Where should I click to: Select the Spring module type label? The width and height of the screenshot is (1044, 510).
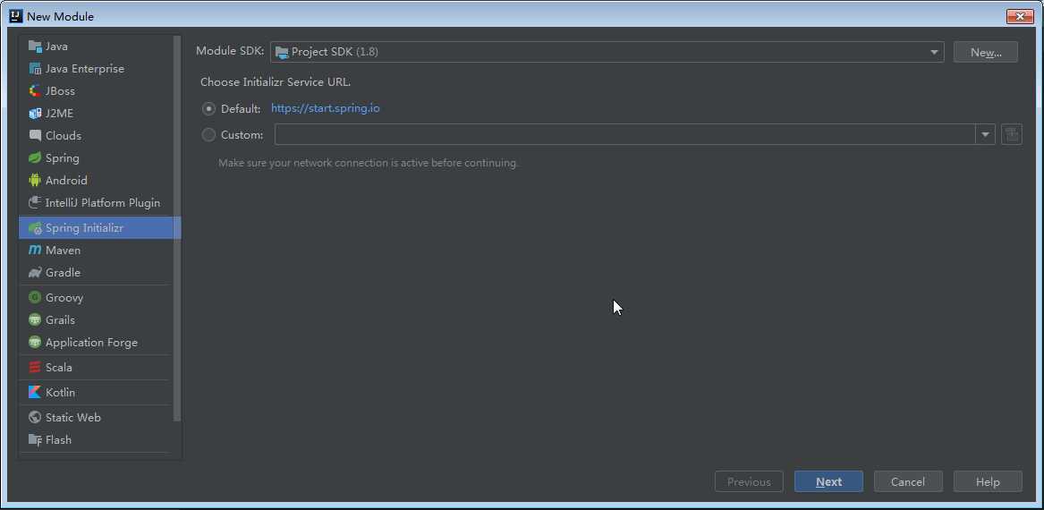(63, 157)
